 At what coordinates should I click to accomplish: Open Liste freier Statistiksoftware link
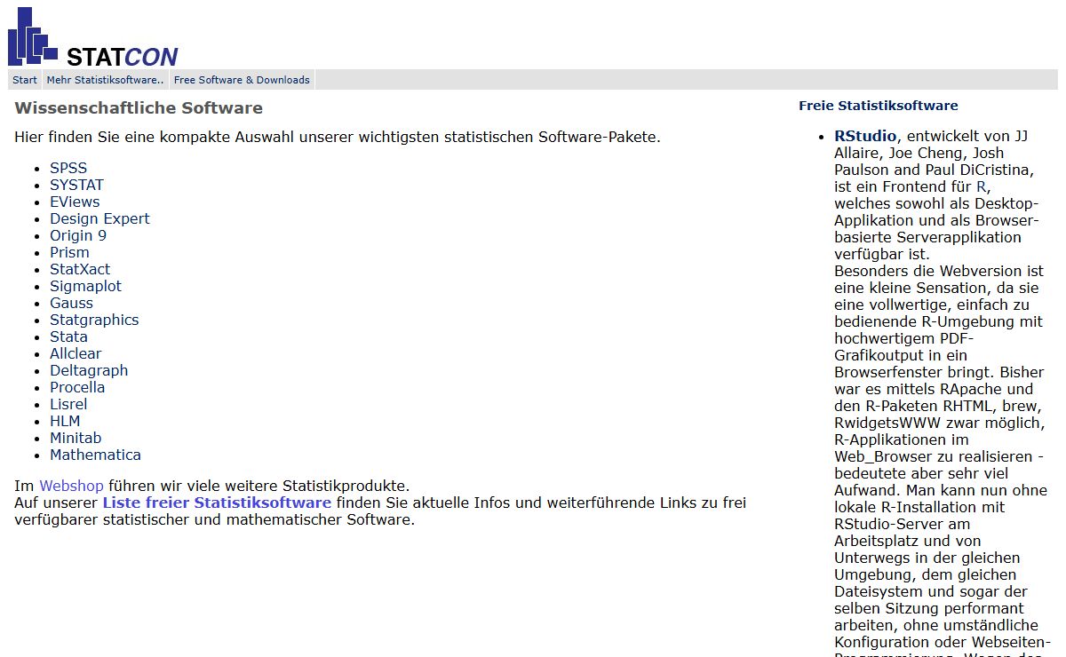pyautogui.click(x=217, y=503)
